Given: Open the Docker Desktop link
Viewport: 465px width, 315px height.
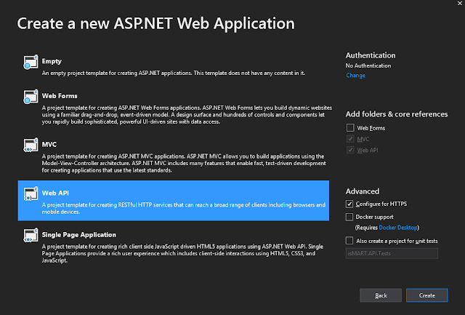Looking at the screenshot, I should [398, 228].
